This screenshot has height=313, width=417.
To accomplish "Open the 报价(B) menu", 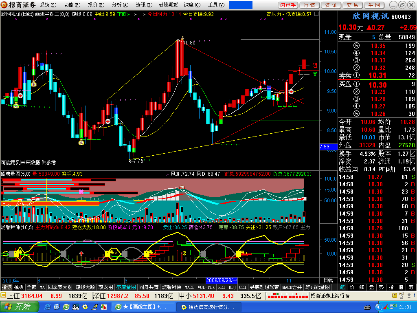I will (96, 5).
